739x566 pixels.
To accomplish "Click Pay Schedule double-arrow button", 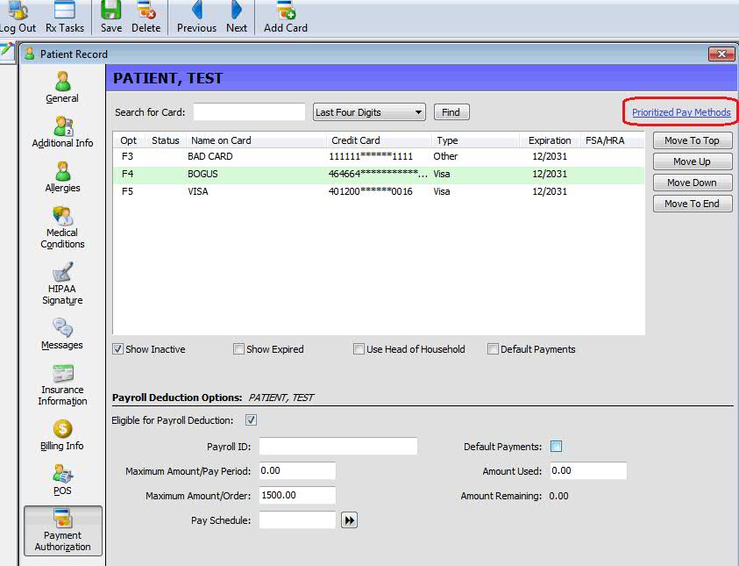I will coord(349,520).
